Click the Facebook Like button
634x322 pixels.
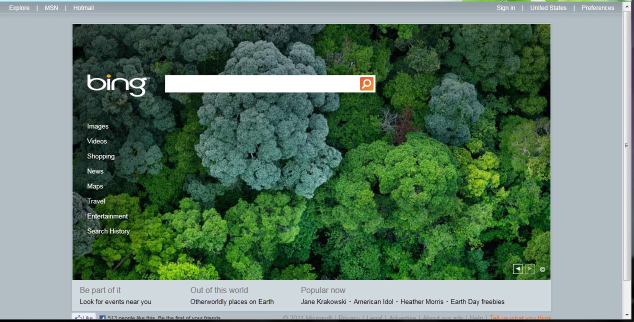tap(84, 317)
